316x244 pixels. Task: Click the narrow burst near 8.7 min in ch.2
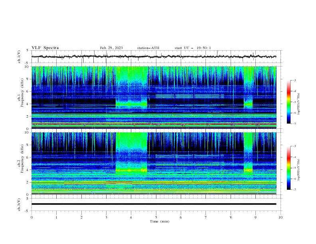click(x=248, y=153)
